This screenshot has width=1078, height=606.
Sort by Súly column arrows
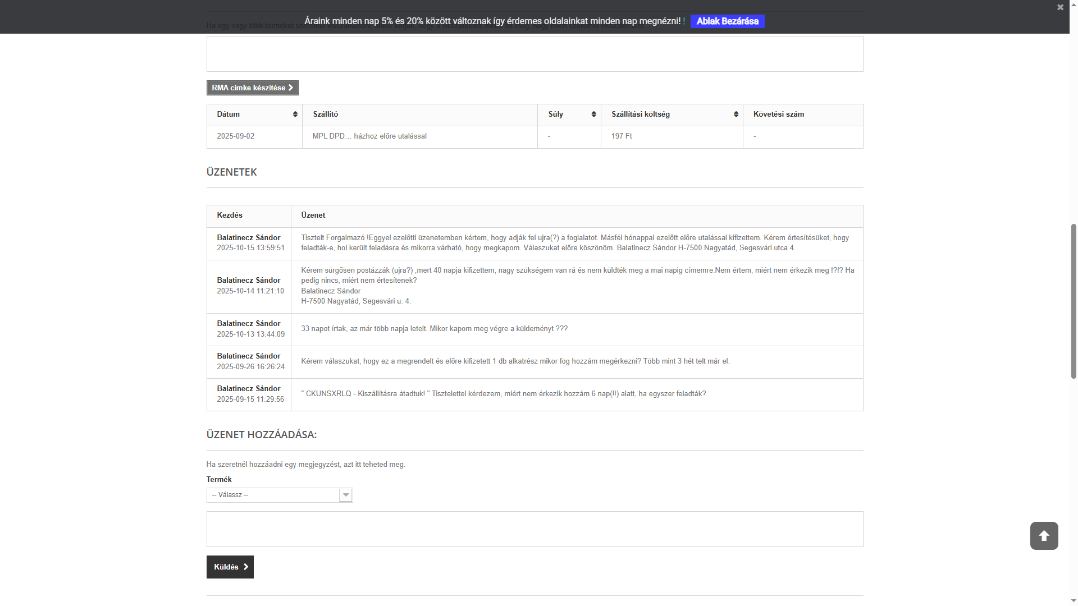click(x=593, y=114)
